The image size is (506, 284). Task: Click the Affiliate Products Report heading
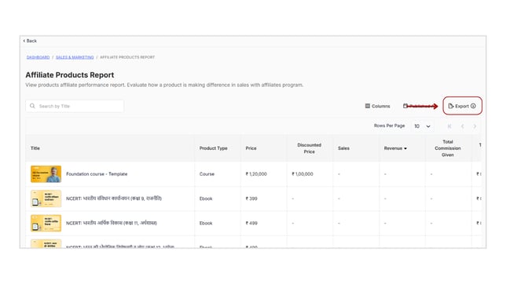coord(70,75)
